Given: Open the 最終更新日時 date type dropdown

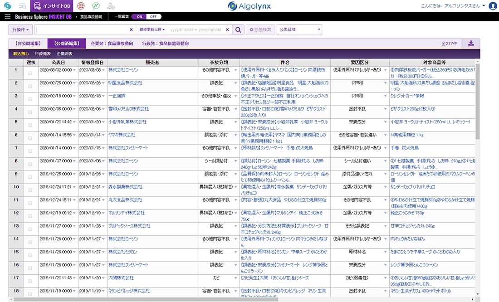Looking at the screenshot, I should click(152, 30).
